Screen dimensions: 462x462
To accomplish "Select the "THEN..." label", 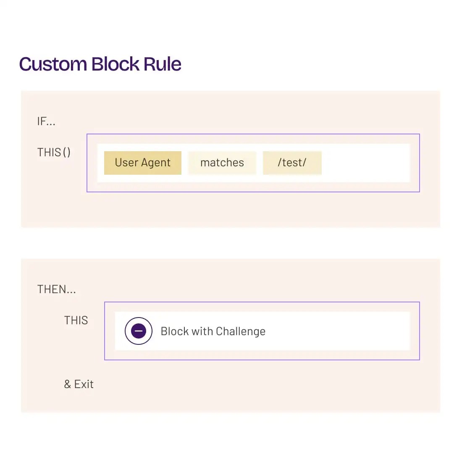I will point(57,289).
